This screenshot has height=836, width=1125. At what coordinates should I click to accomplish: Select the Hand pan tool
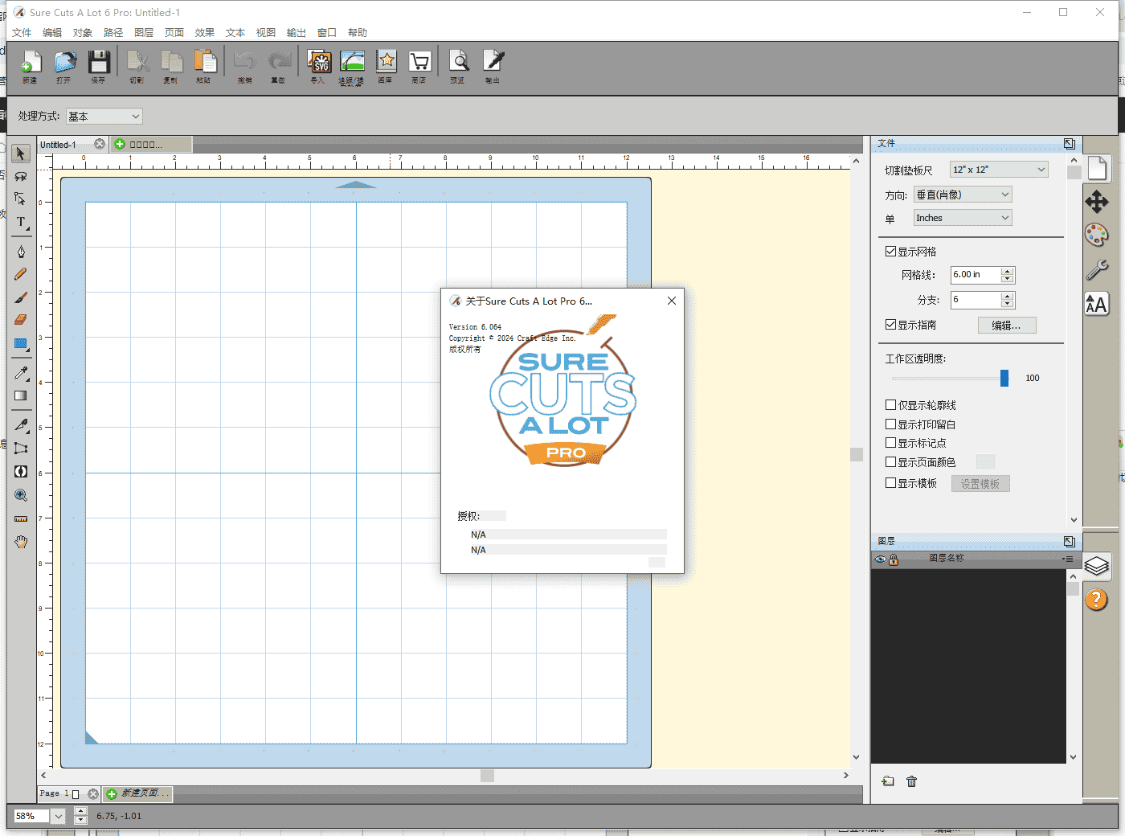21,542
